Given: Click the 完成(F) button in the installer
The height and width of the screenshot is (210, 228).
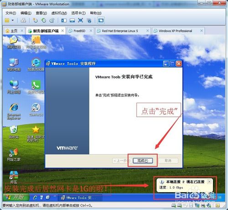Looking at the screenshot, I should click(x=143, y=161).
